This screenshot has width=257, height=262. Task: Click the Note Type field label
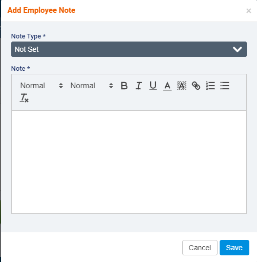click(28, 36)
